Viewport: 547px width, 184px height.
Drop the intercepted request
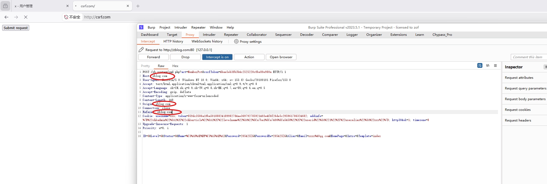pos(185,57)
